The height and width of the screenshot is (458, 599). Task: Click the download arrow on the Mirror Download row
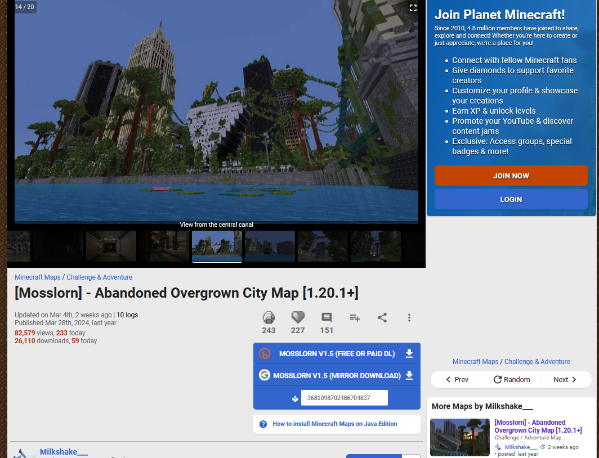[x=409, y=375]
